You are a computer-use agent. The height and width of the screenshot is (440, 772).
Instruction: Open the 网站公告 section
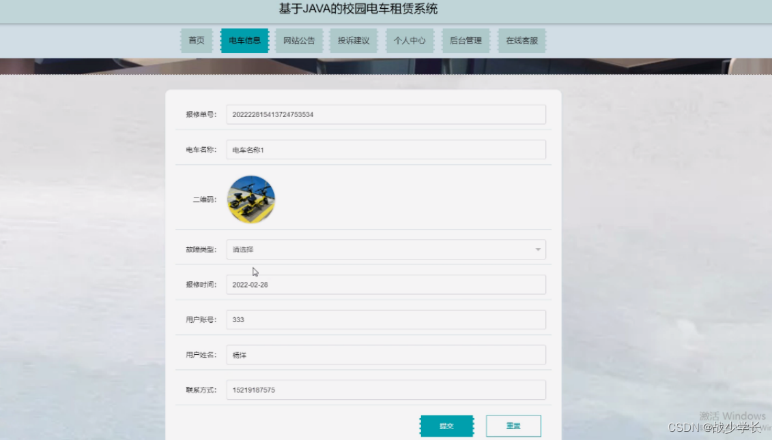click(299, 40)
